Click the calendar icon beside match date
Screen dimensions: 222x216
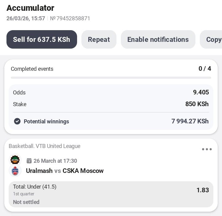(x=29, y=161)
